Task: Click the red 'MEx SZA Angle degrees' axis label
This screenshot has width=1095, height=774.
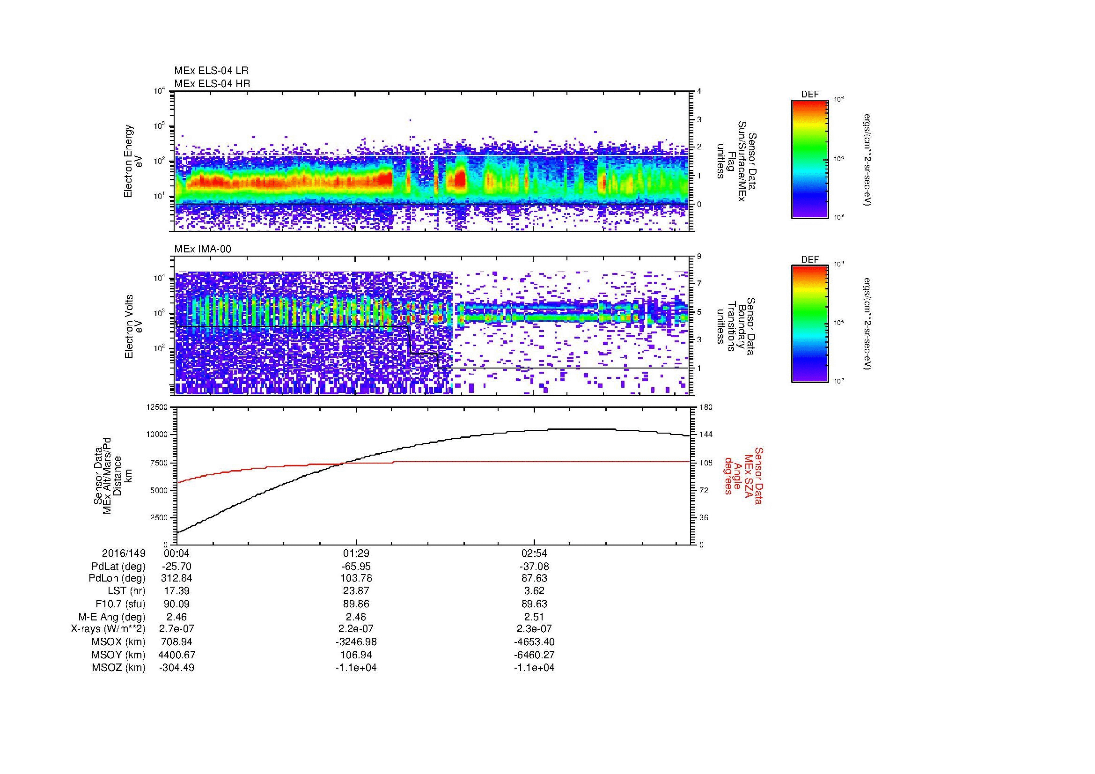Action: pyautogui.click(x=743, y=476)
